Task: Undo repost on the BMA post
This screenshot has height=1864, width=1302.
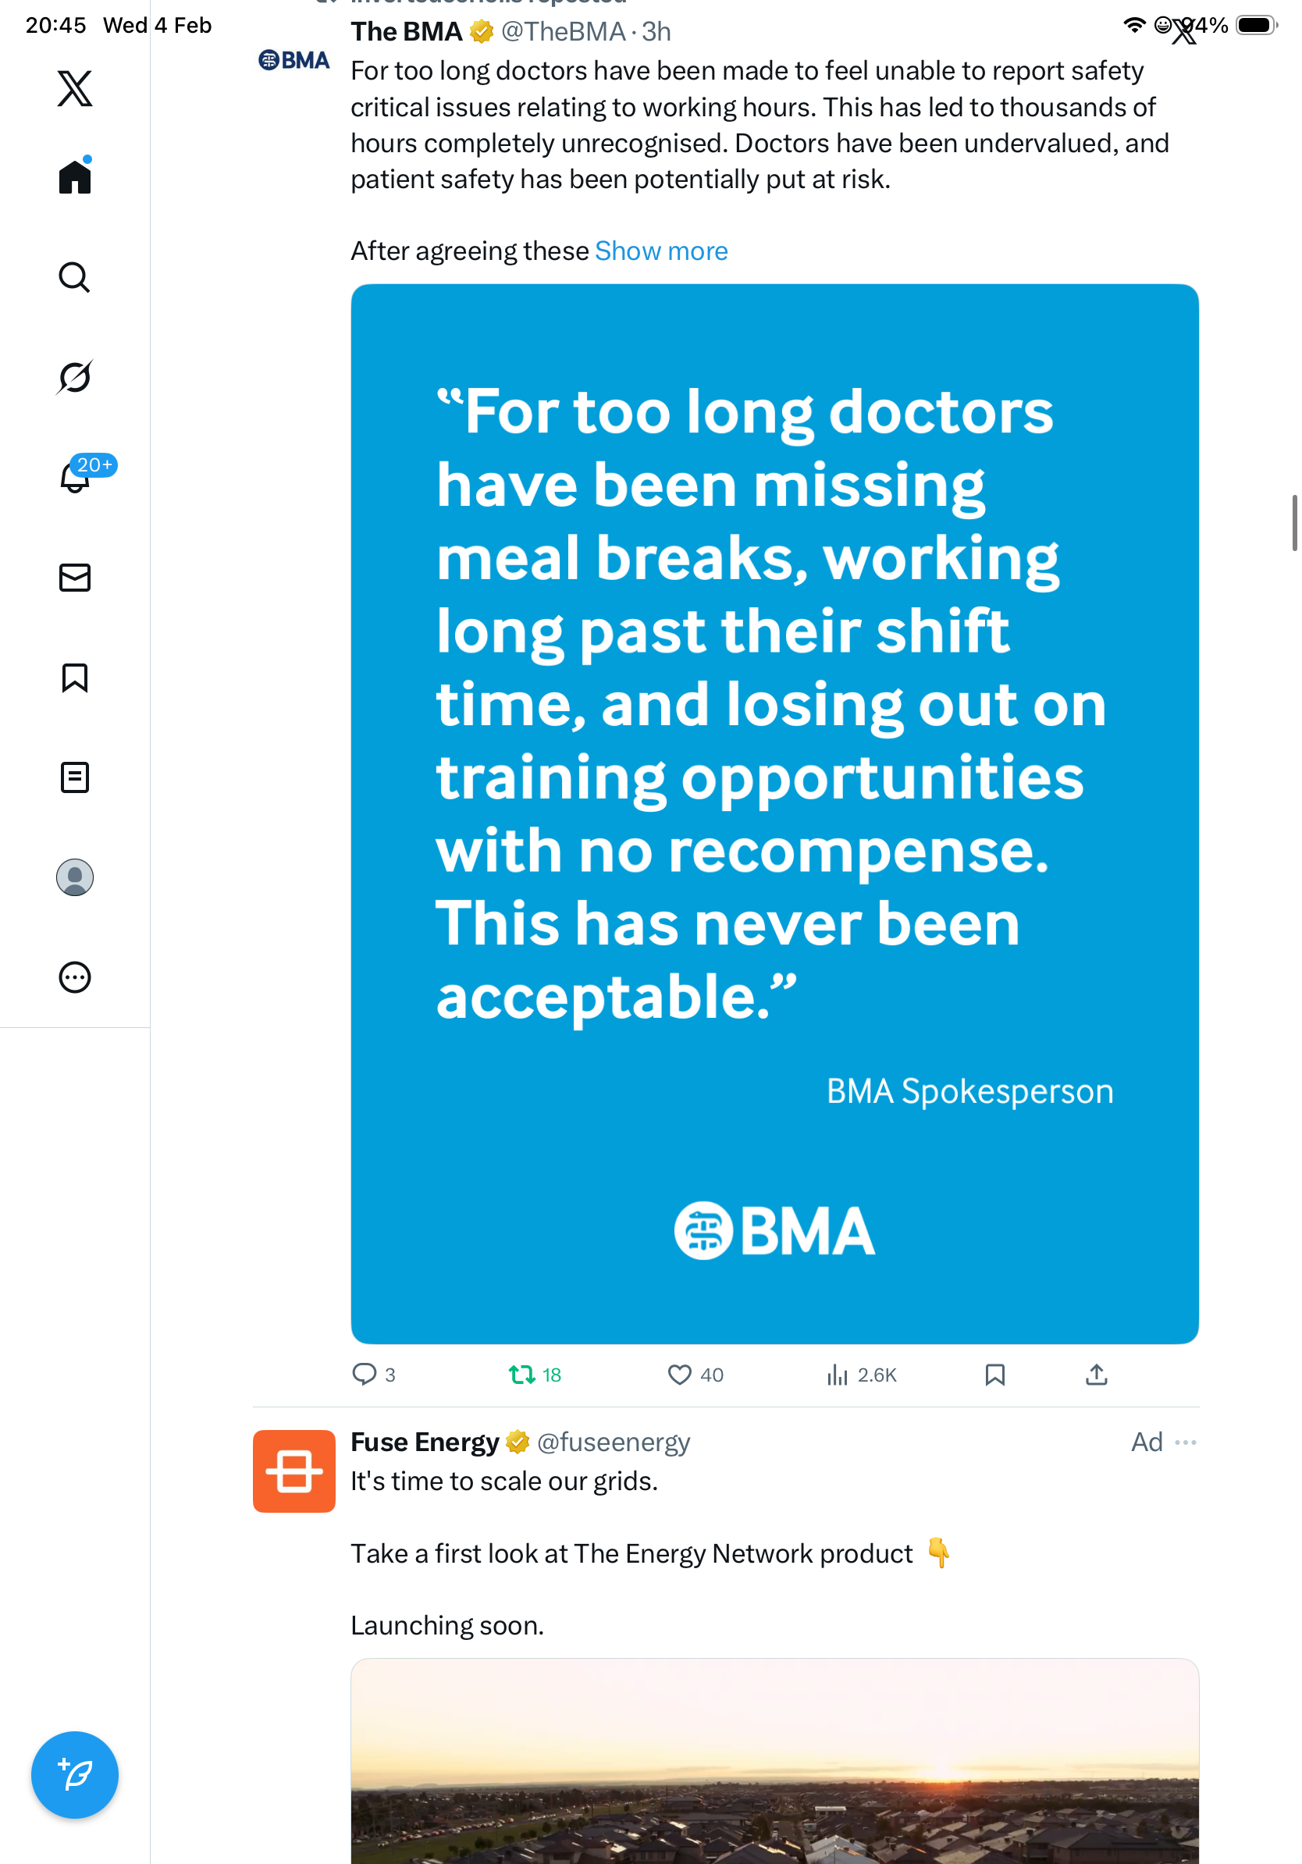Action: (521, 1375)
